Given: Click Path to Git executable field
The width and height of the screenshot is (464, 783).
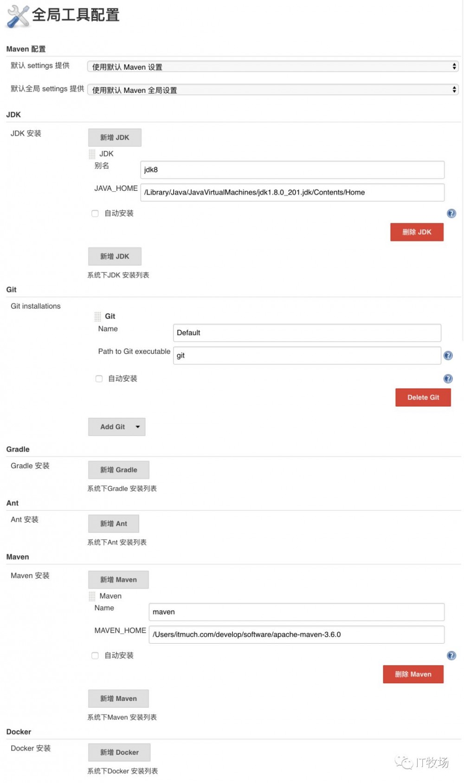Looking at the screenshot, I should point(307,356).
